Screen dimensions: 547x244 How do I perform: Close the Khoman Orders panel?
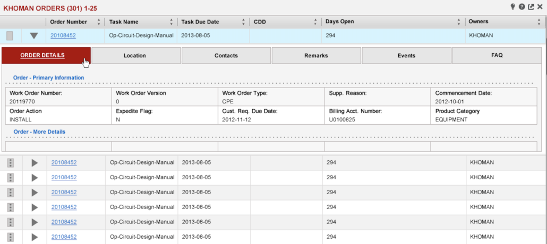pos(540,7)
